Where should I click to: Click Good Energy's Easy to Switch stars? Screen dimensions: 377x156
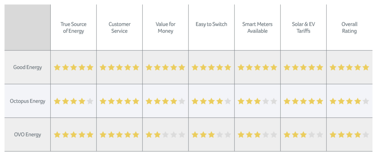(x=211, y=67)
